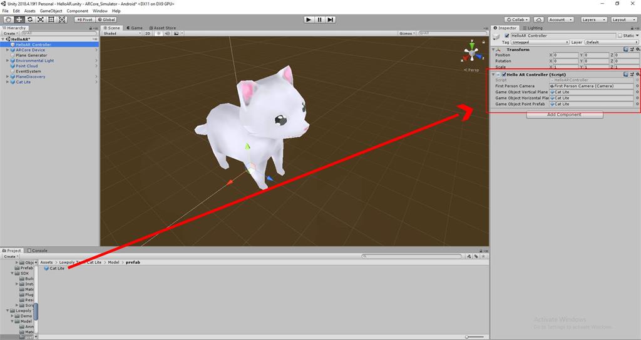Expand ARCore Device in Hierarchy
641x340 pixels.
pos(8,50)
